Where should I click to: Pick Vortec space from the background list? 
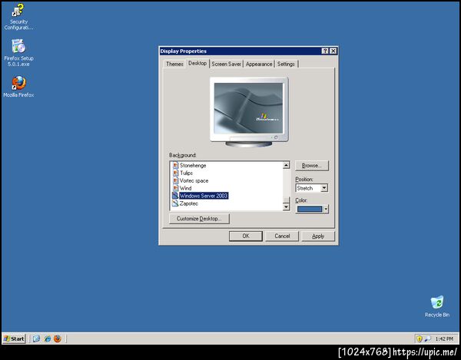194,180
